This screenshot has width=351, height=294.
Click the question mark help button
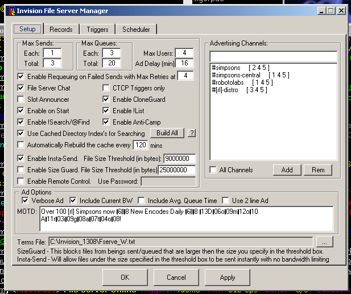point(192,133)
